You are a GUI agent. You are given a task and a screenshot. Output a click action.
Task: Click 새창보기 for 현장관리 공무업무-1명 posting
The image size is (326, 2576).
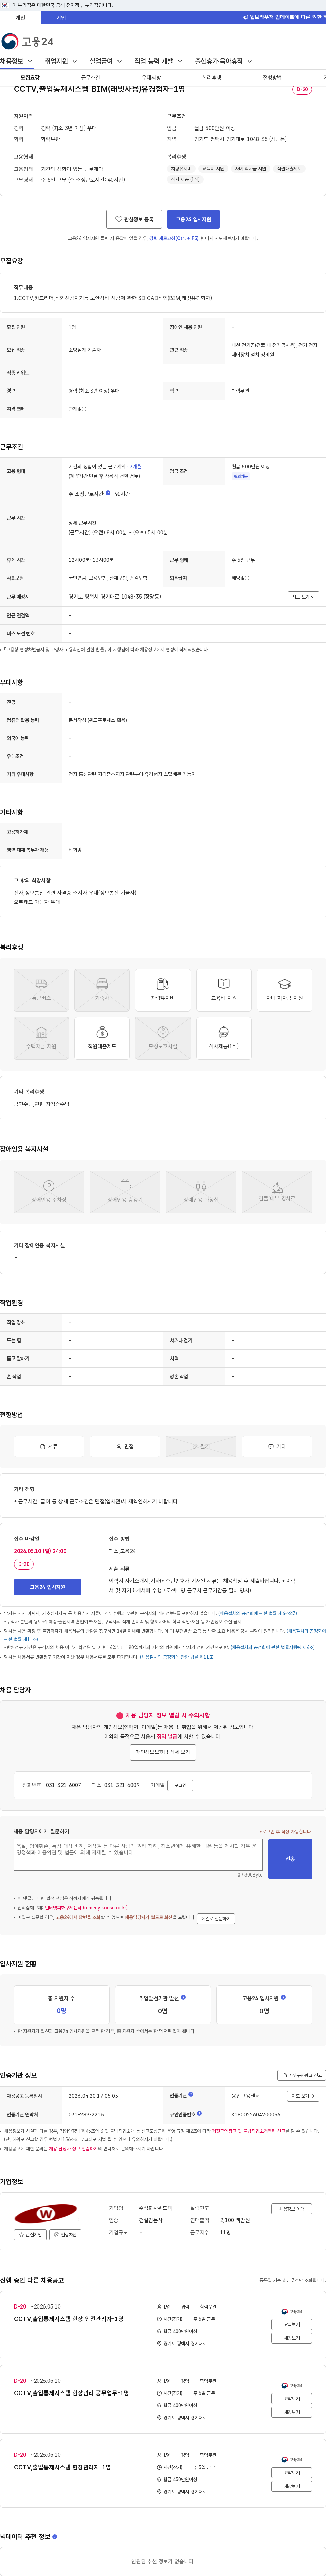pos(292,2412)
